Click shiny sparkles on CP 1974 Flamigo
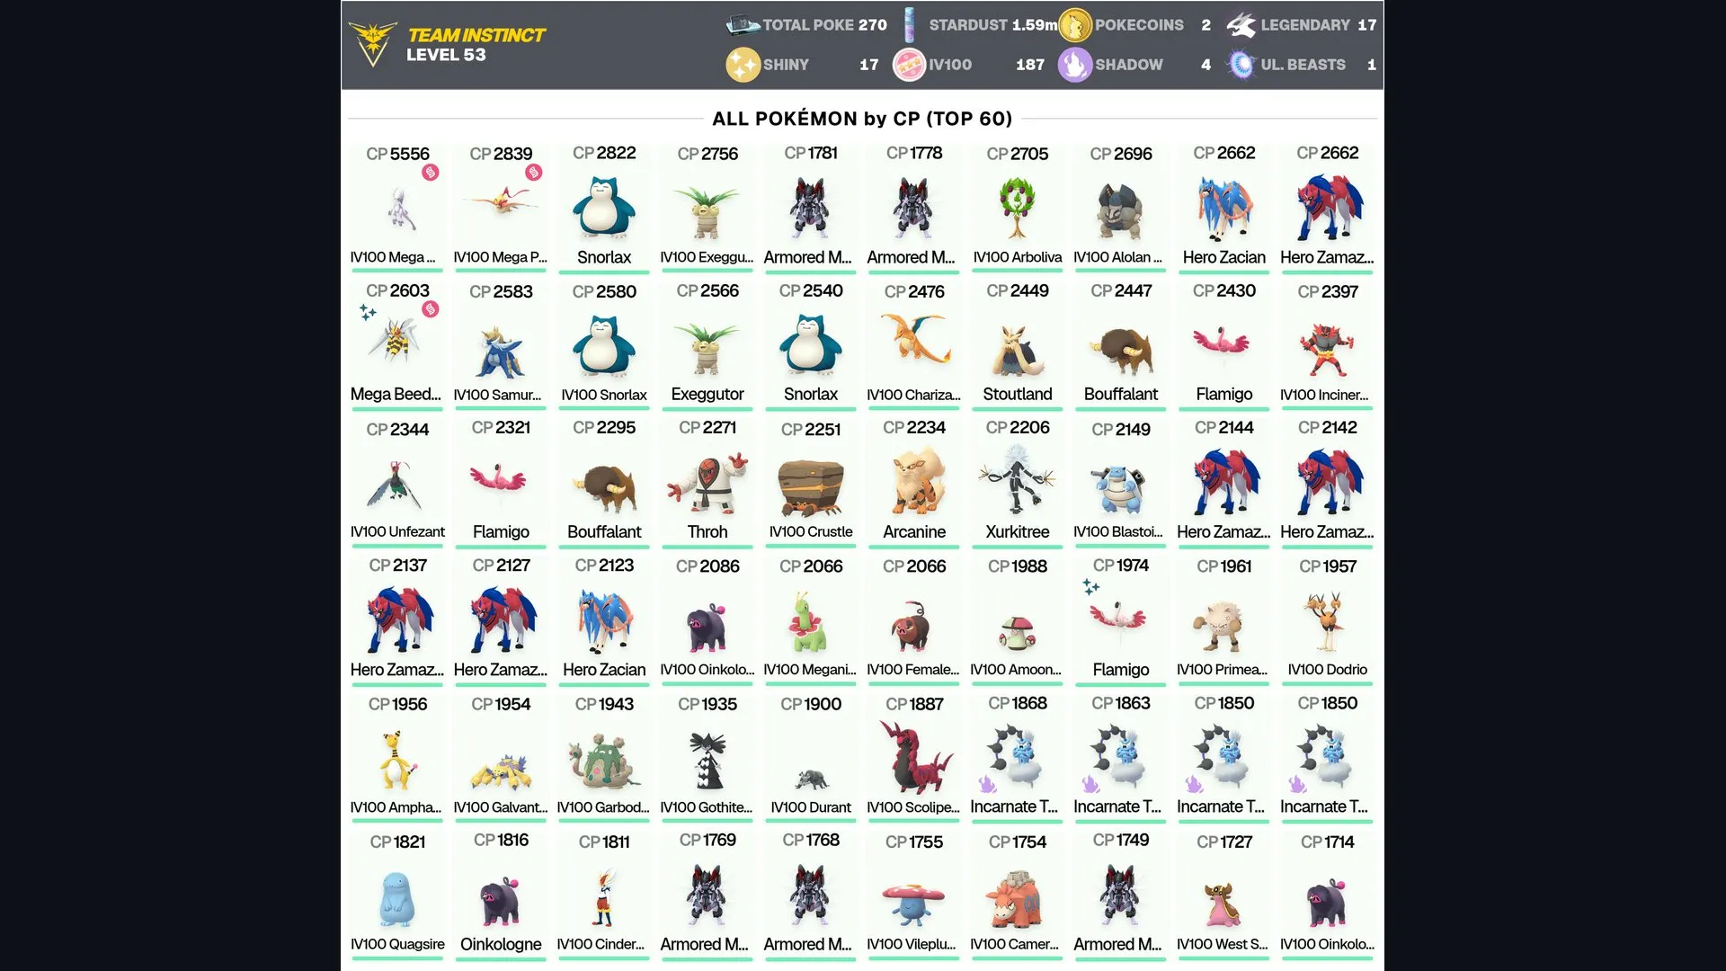Image resolution: width=1726 pixels, height=971 pixels. (1091, 587)
